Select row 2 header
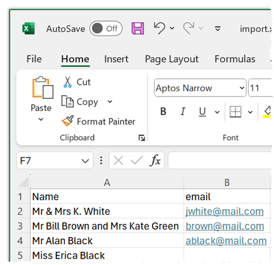 pyautogui.click(x=20, y=211)
